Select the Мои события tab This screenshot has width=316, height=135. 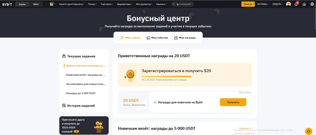tap(157, 38)
